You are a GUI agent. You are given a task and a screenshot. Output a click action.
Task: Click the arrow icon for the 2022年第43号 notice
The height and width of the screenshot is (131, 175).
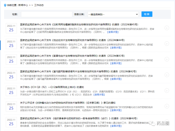[x=167, y=59]
